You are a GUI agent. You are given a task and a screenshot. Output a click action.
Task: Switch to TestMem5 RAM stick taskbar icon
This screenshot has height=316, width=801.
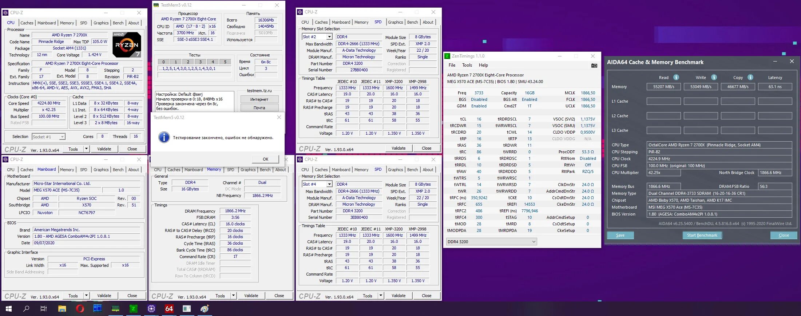tap(115, 309)
